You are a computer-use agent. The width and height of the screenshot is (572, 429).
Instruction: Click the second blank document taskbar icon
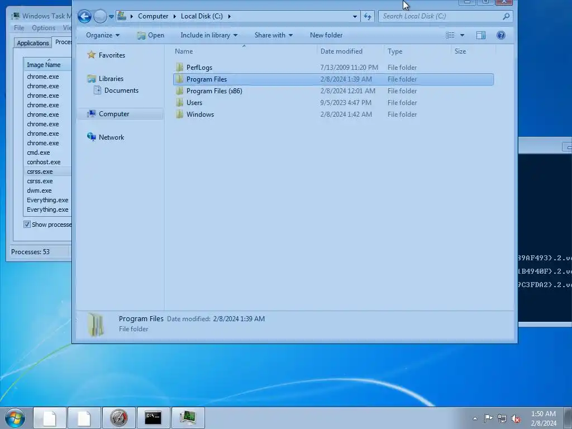tap(84, 418)
